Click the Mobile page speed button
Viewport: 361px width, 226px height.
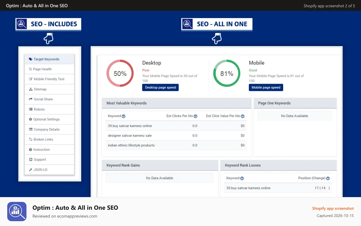click(266, 87)
